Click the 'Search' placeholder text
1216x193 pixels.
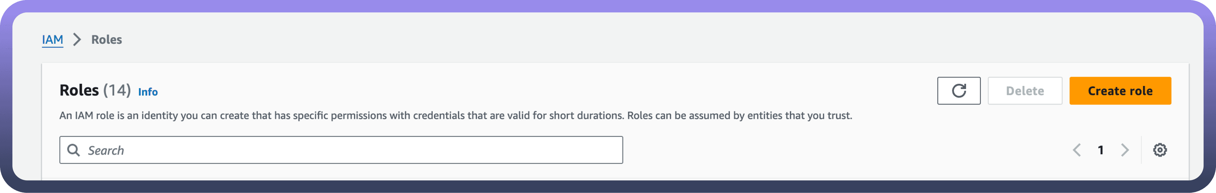point(106,150)
